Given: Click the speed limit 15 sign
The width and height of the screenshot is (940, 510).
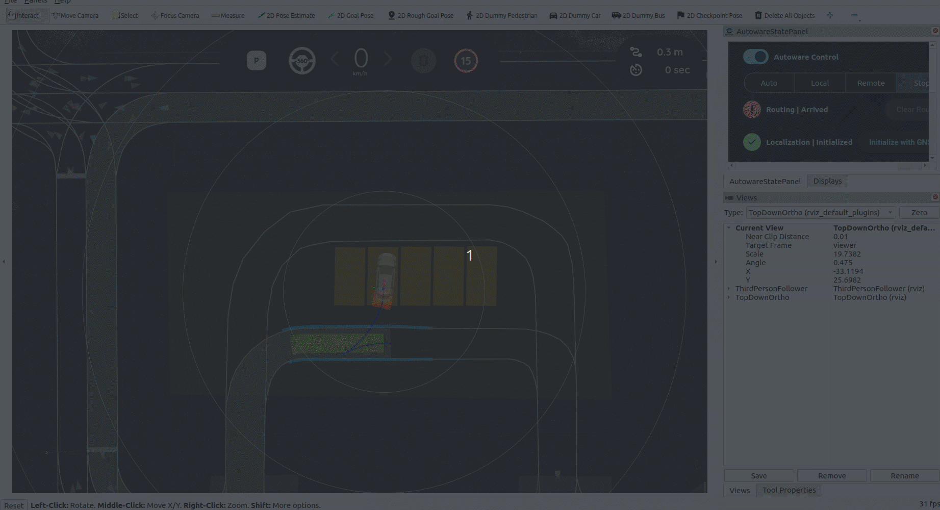Looking at the screenshot, I should point(466,61).
